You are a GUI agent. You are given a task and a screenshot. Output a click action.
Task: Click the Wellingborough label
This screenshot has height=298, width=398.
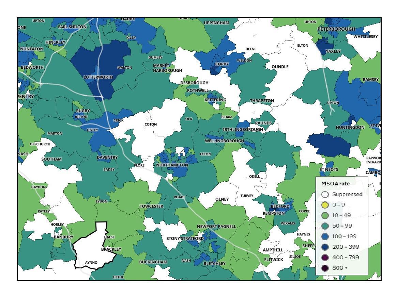tap(224, 140)
